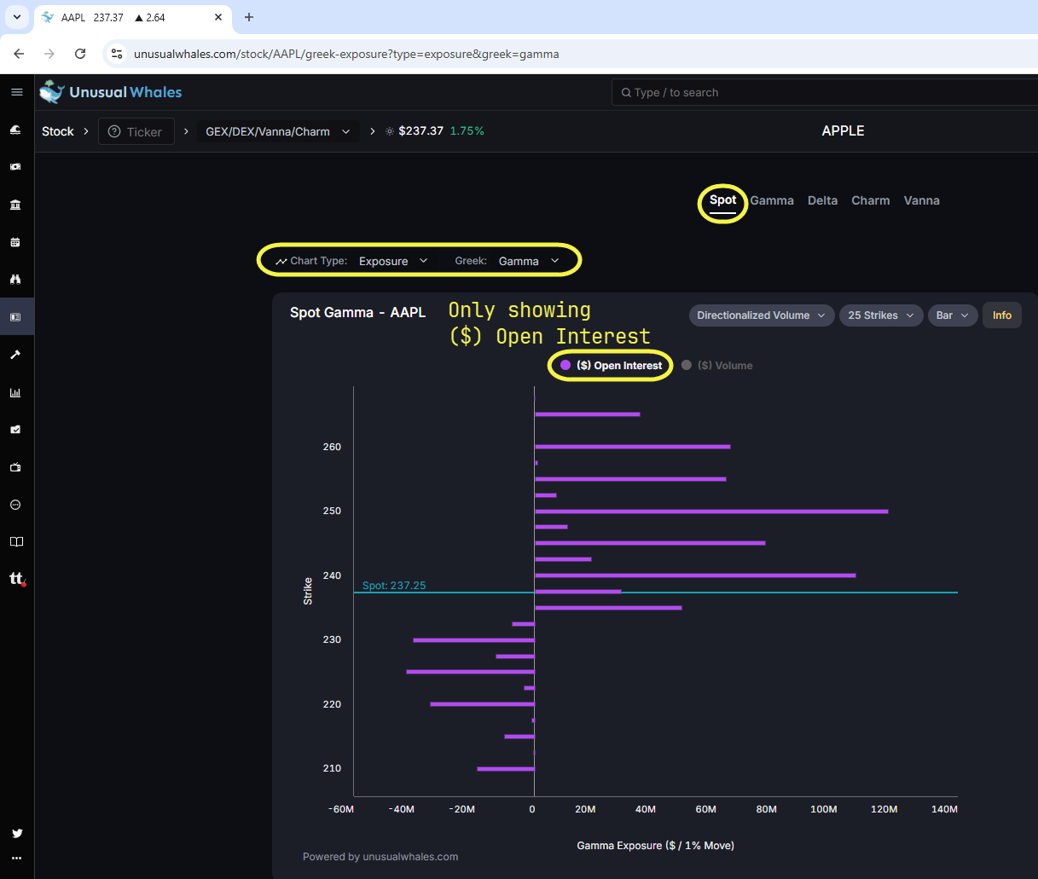
Task: Focus the Ticker input field
Action: (x=136, y=131)
